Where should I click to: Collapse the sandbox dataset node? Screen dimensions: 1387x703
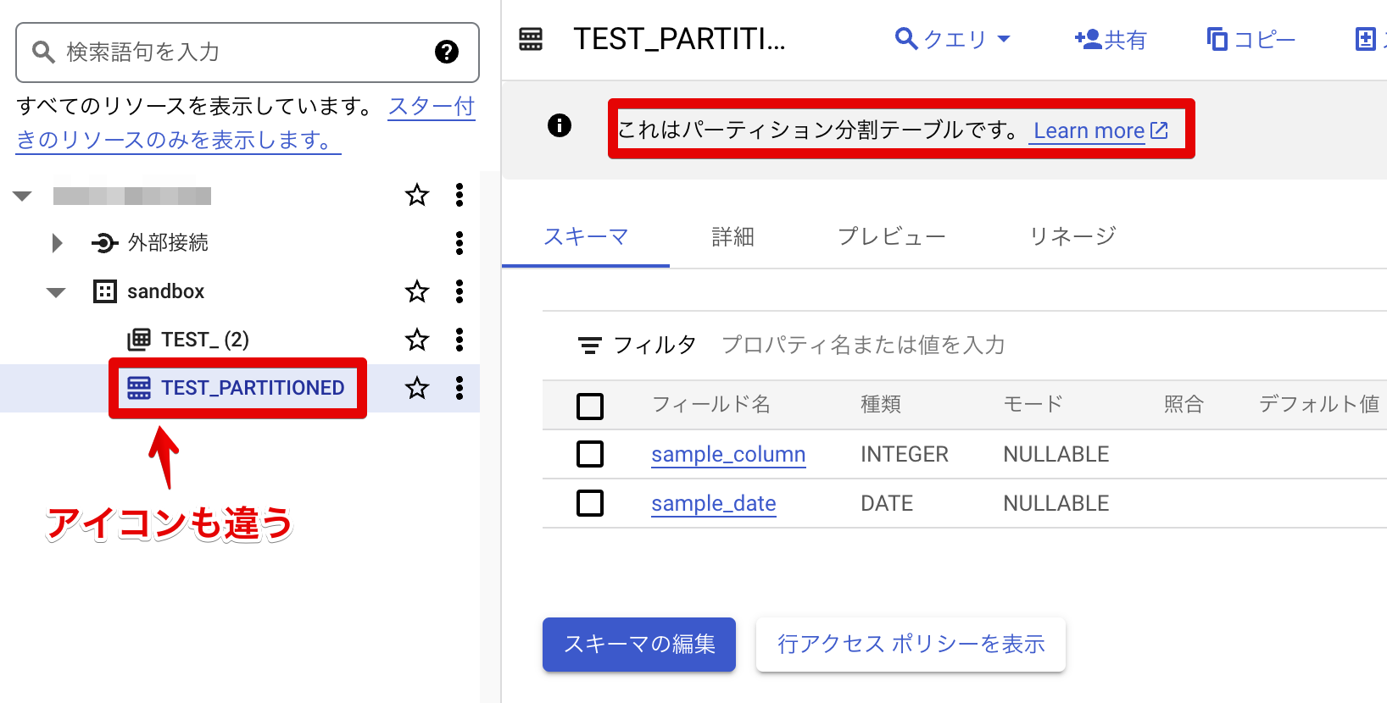tap(56, 292)
